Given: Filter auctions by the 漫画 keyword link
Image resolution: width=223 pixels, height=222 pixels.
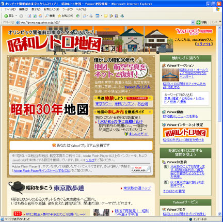Looking at the screenshot, I should click(183, 102).
